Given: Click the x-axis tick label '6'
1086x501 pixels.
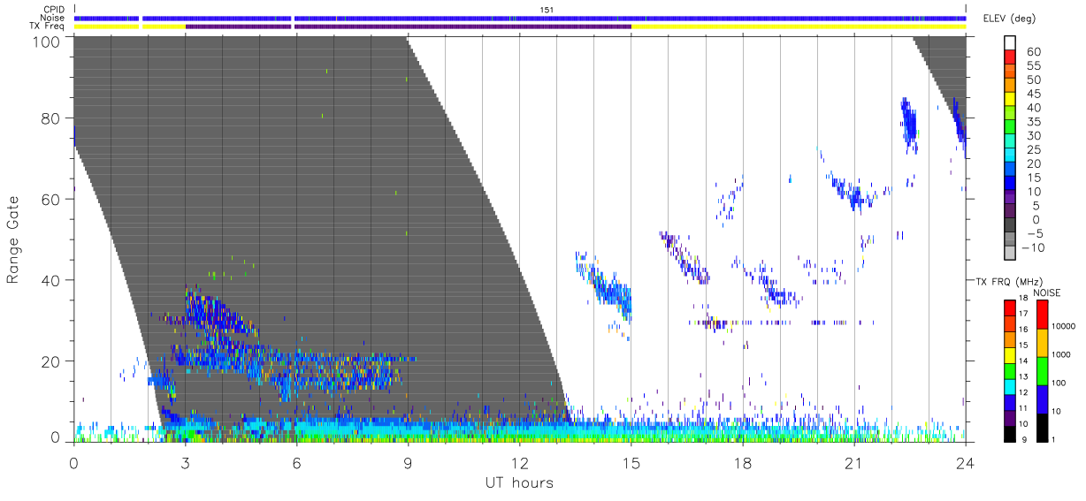Looking at the screenshot, I should point(296,462).
